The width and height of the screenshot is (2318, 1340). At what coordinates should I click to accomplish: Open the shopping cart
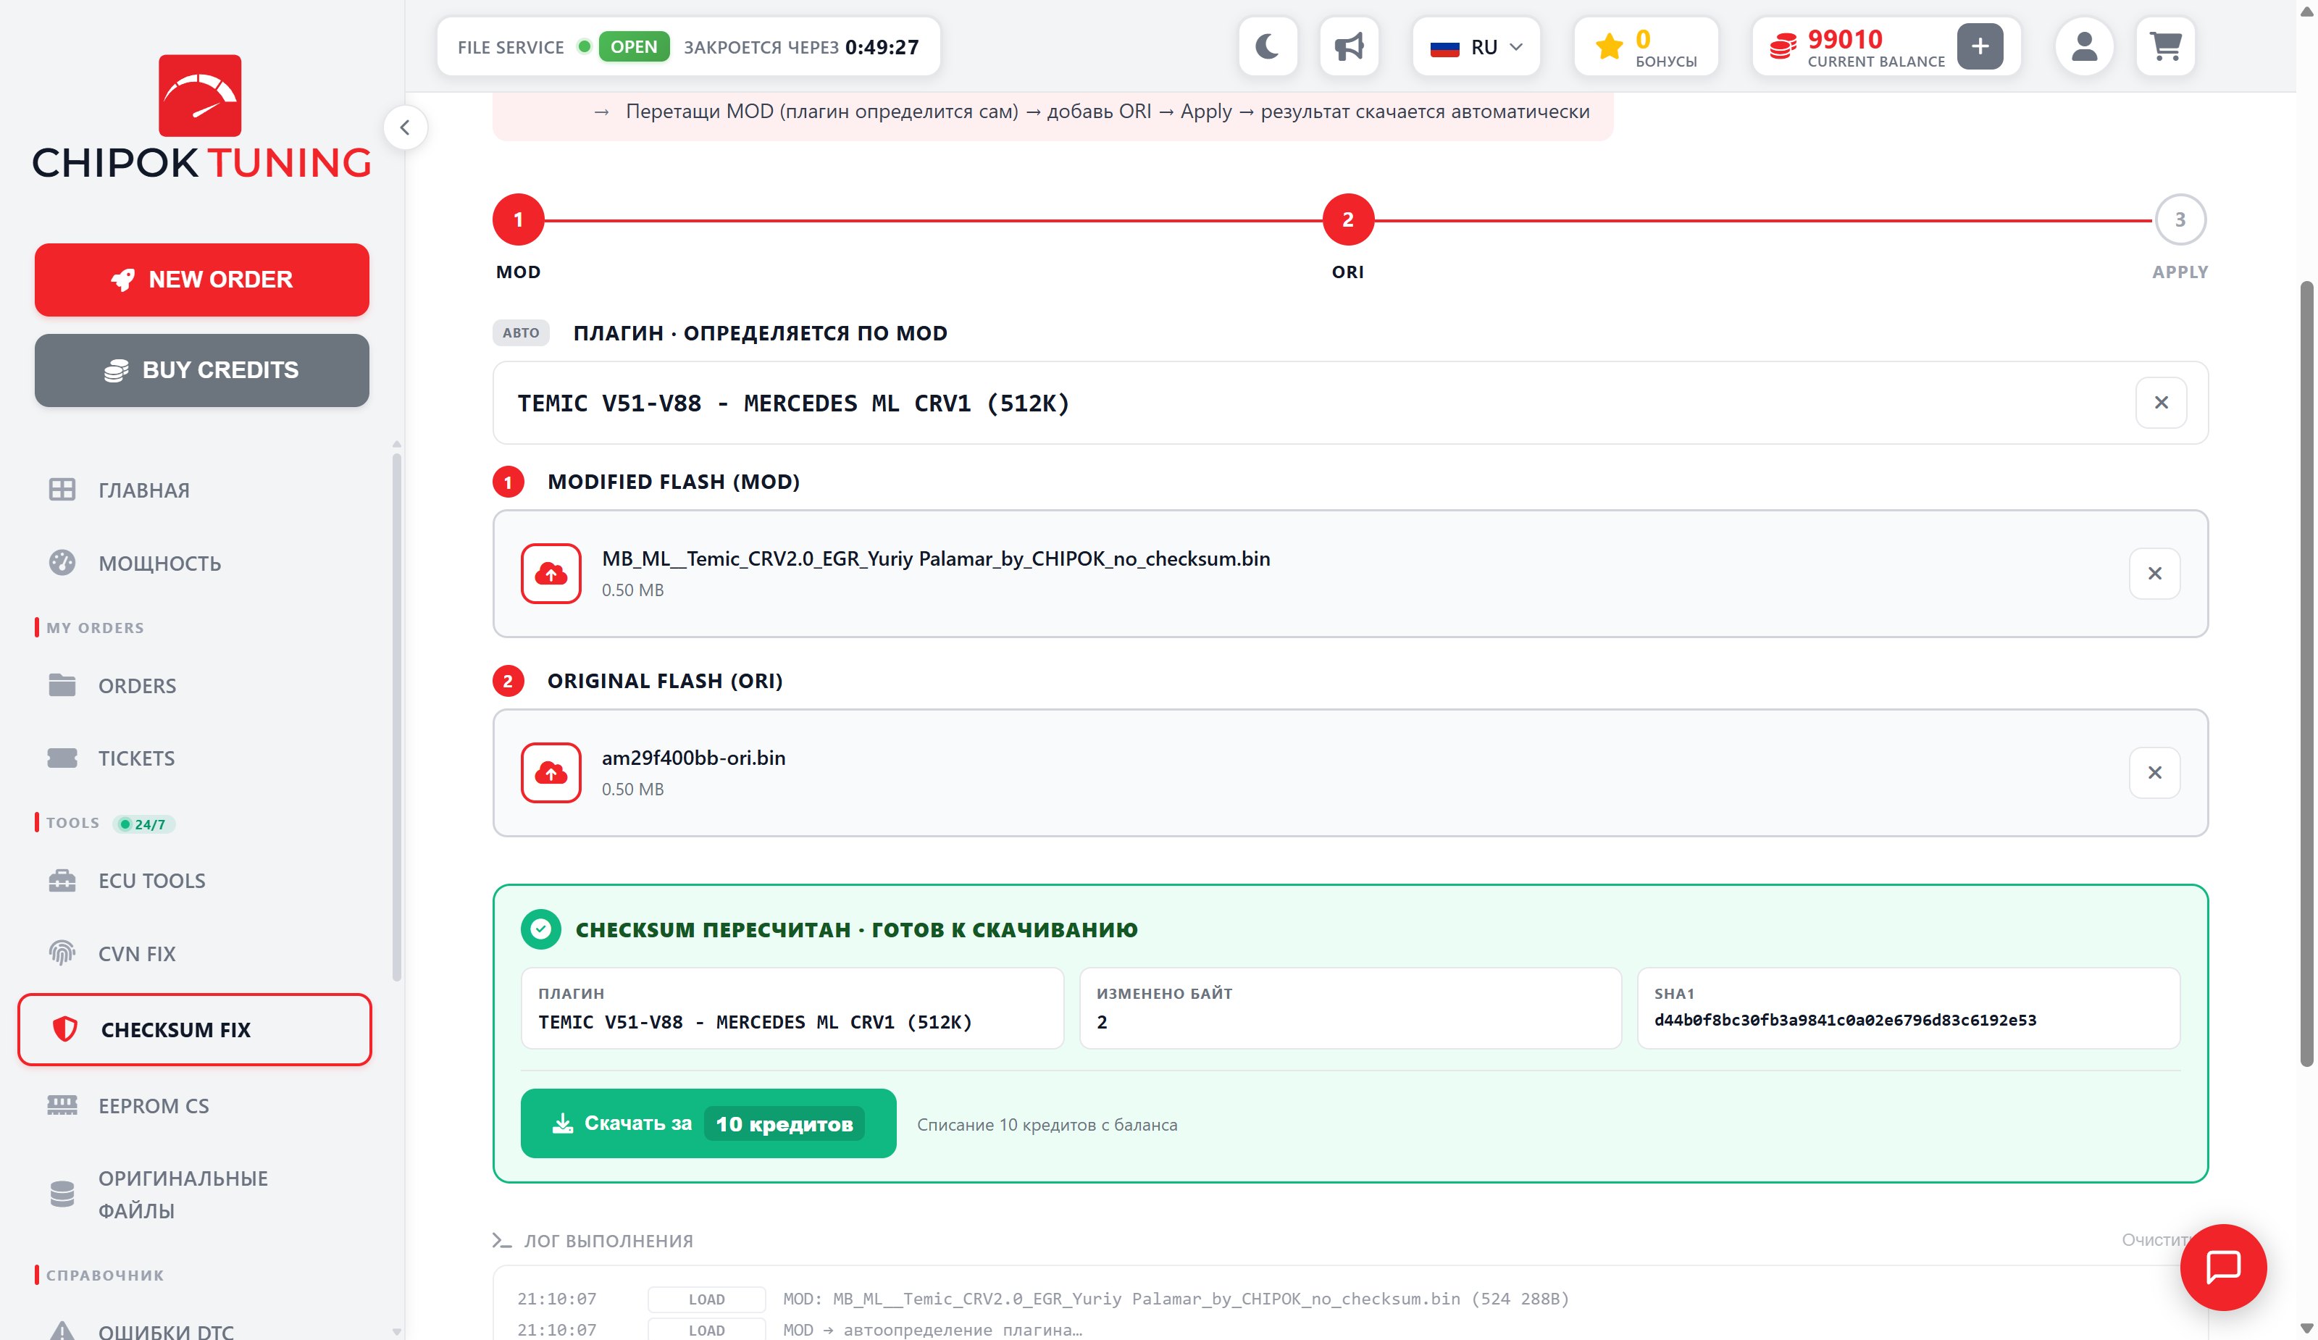(2165, 46)
